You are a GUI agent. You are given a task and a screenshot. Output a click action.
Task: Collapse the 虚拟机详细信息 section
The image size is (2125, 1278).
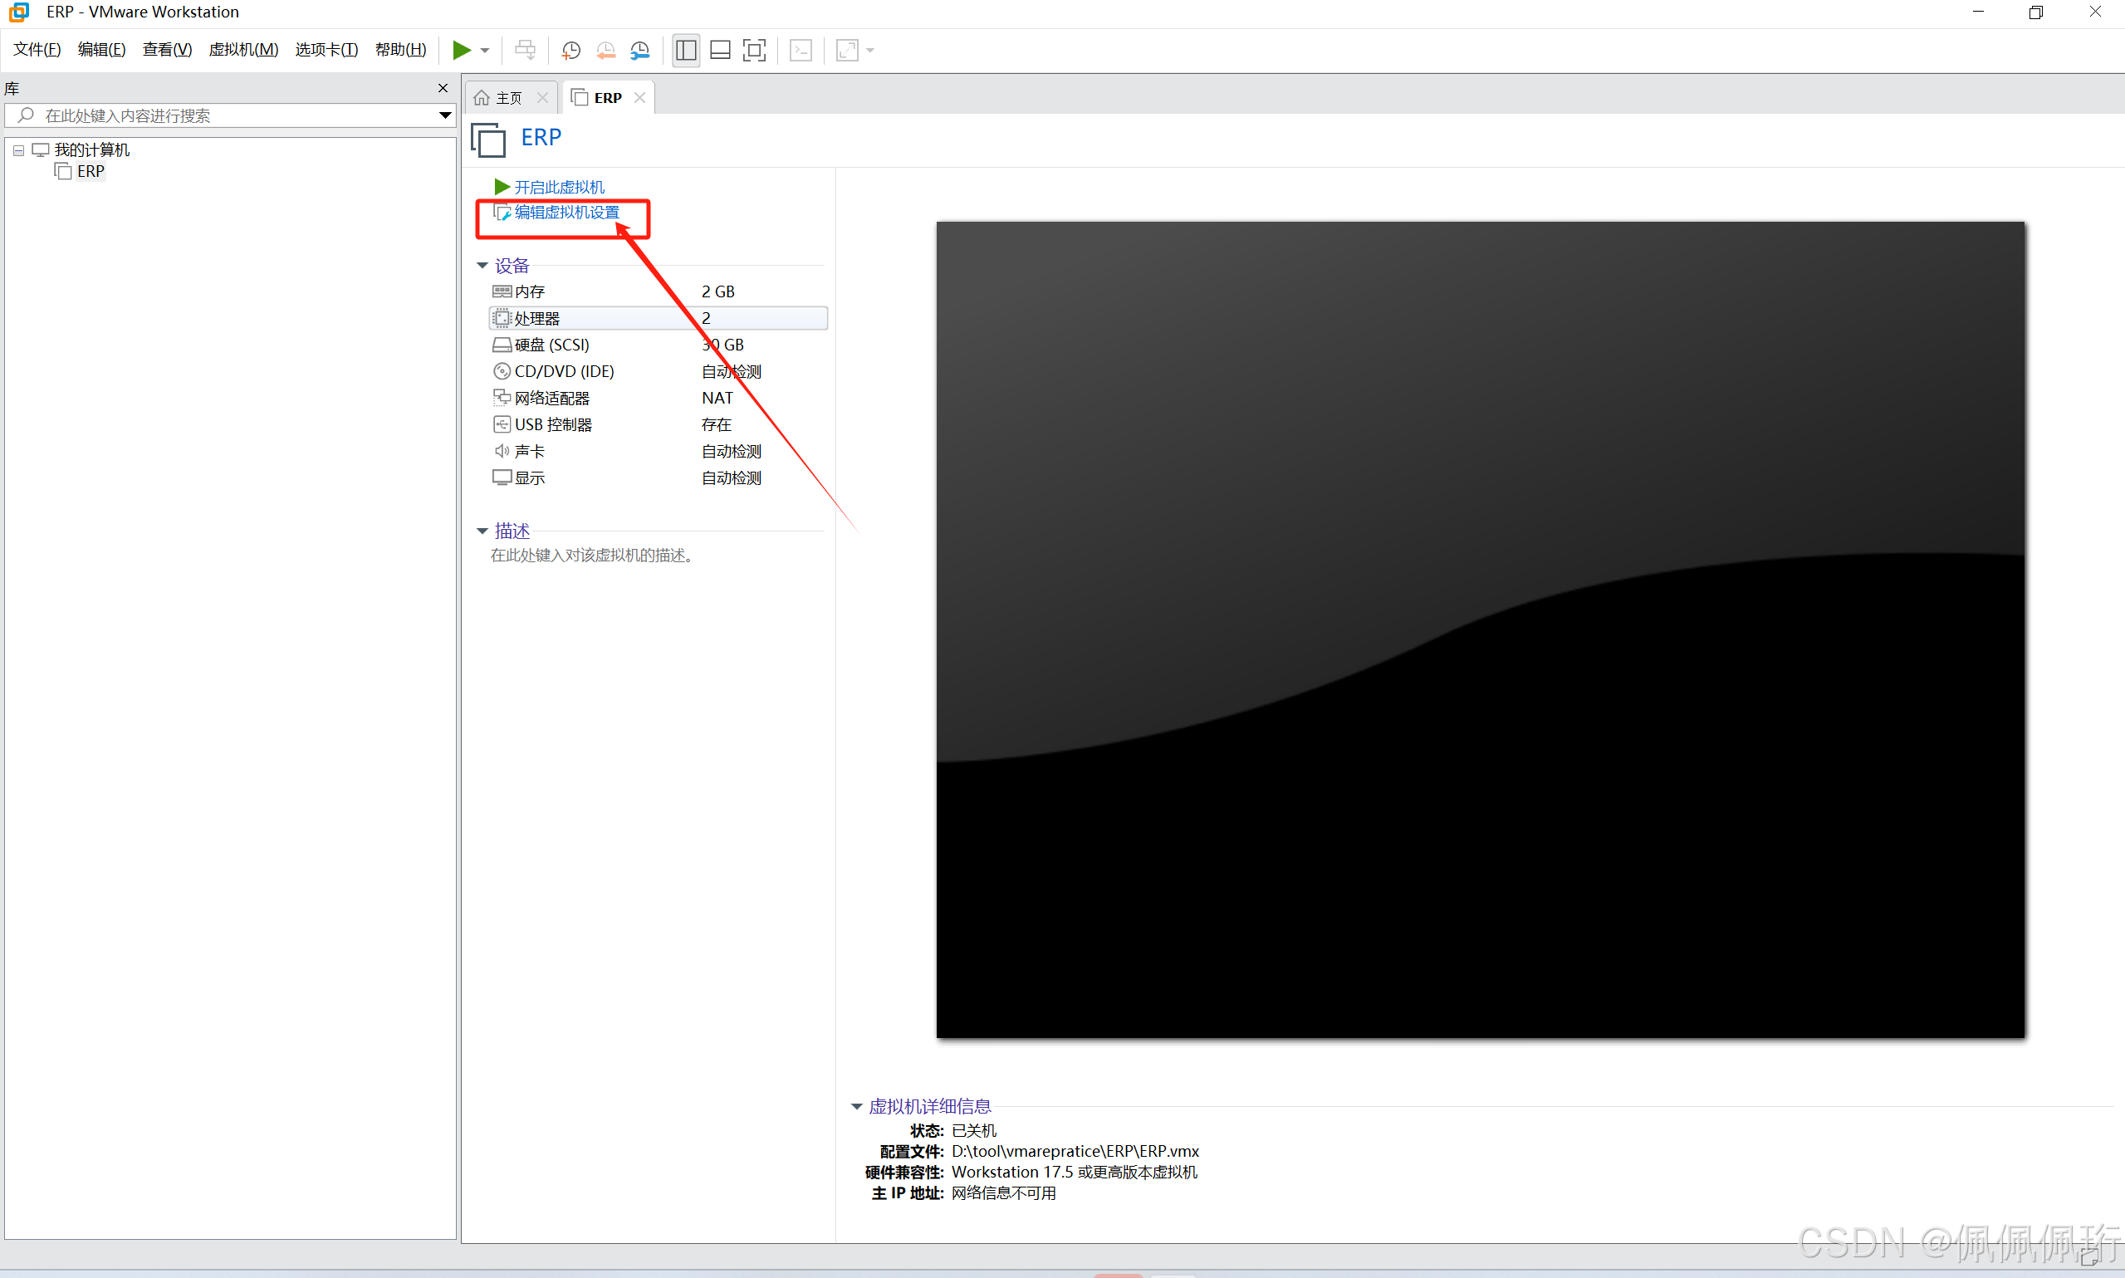(x=857, y=1107)
